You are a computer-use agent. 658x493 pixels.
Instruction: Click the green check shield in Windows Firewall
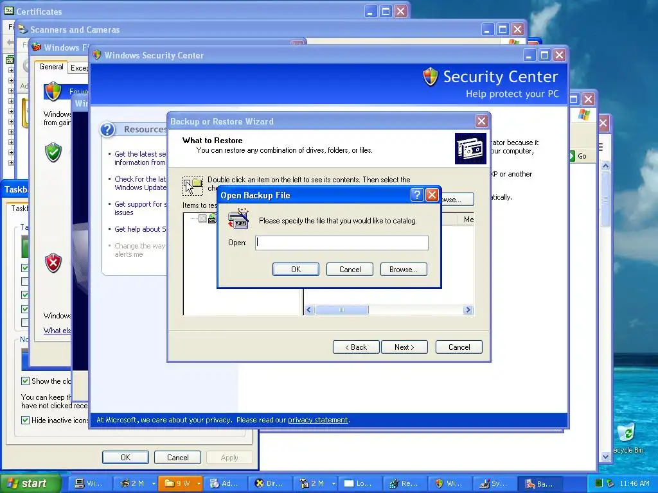53,152
